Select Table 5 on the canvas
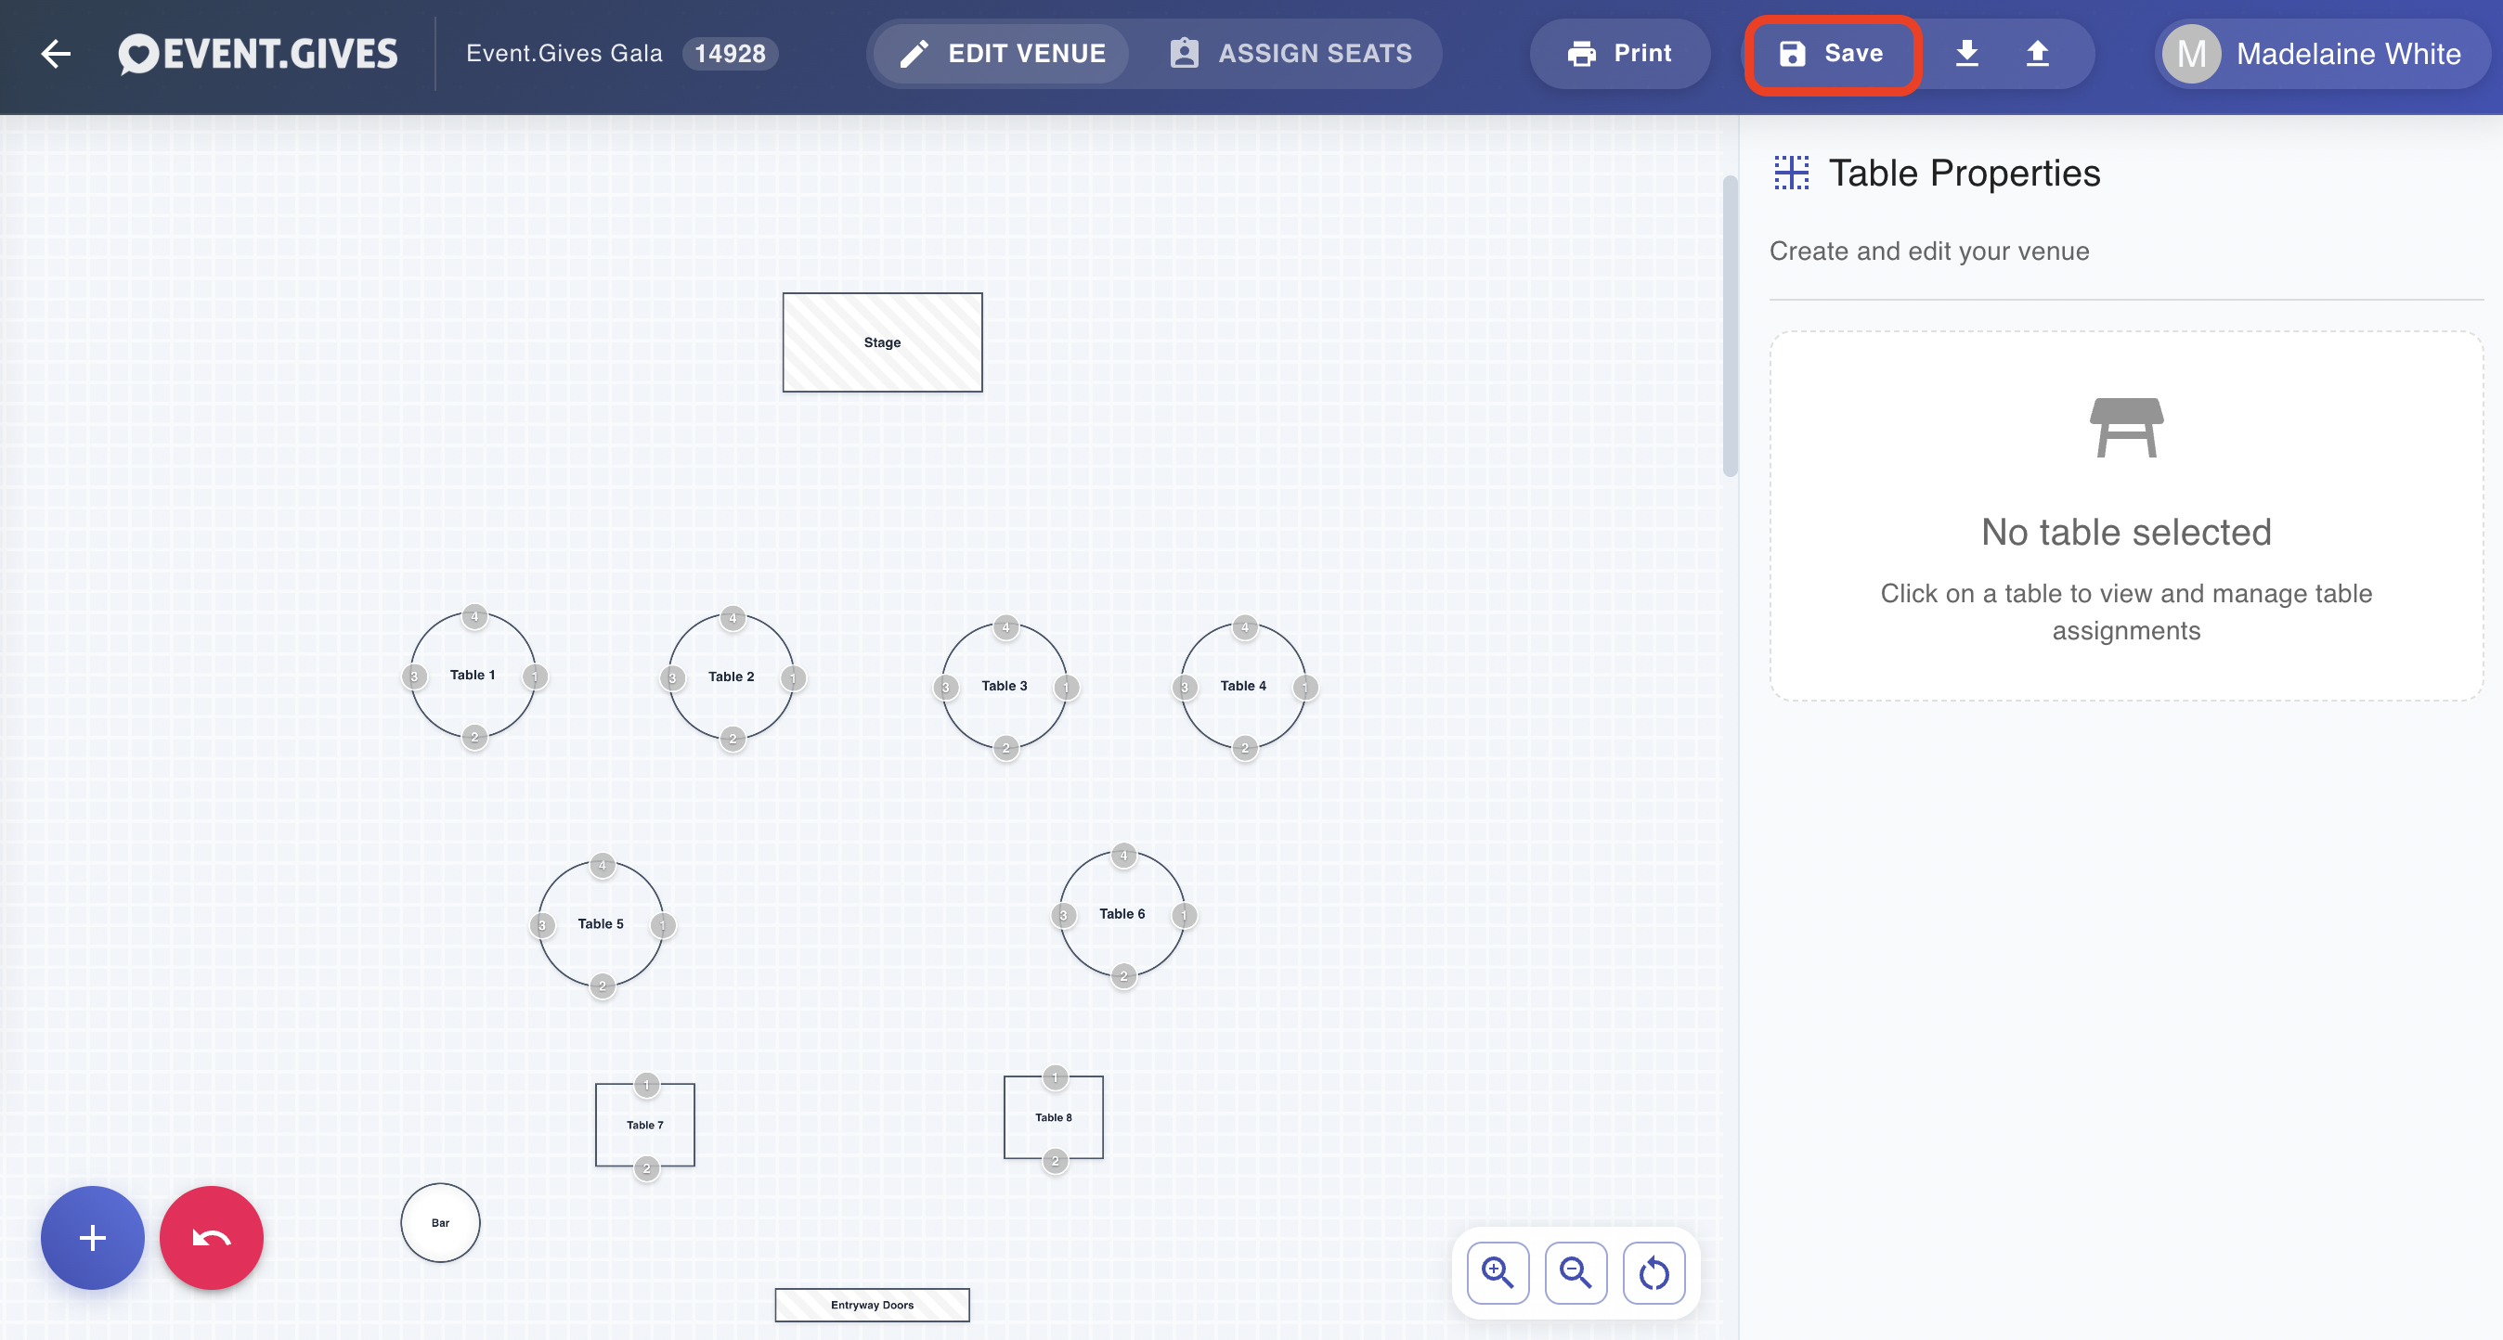The width and height of the screenshot is (2503, 1340). pyautogui.click(x=602, y=923)
